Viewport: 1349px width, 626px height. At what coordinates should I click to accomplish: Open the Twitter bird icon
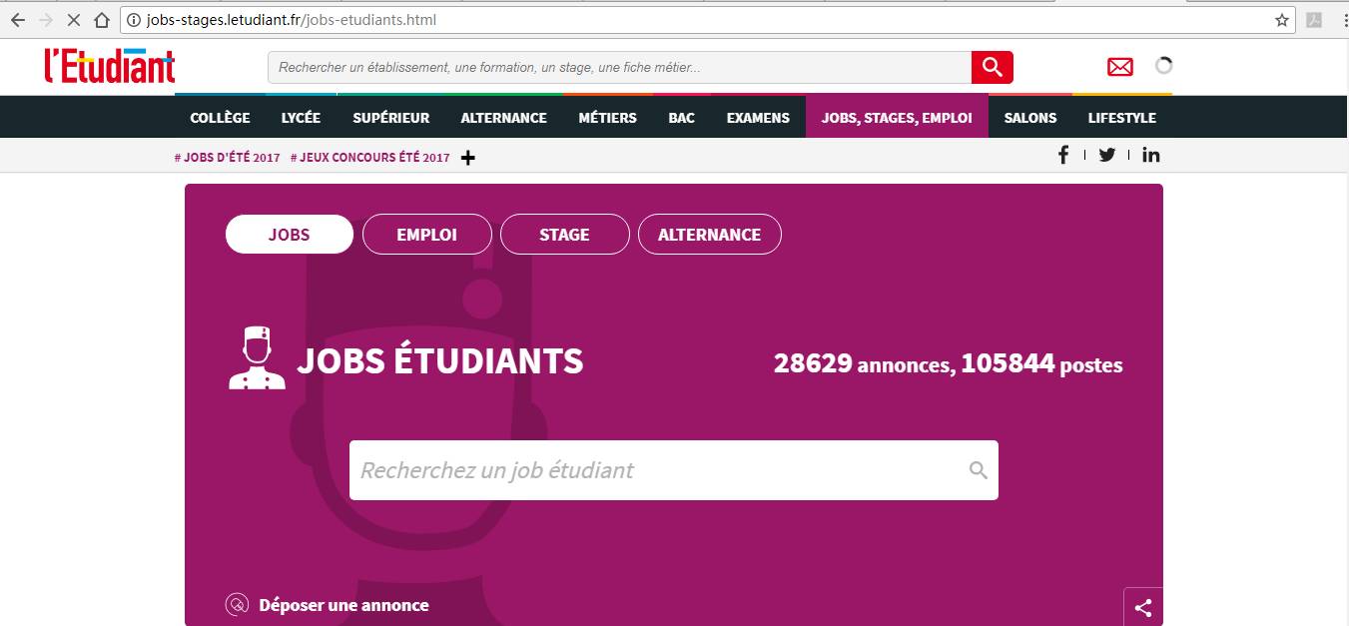(1106, 155)
